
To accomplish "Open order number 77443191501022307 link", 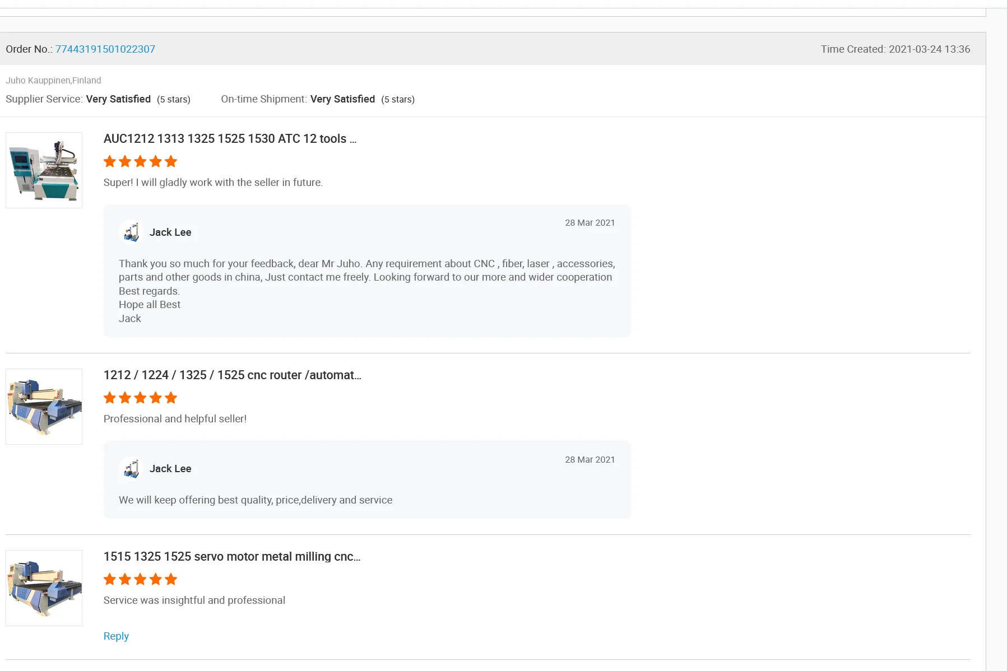I will pos(105,49).
